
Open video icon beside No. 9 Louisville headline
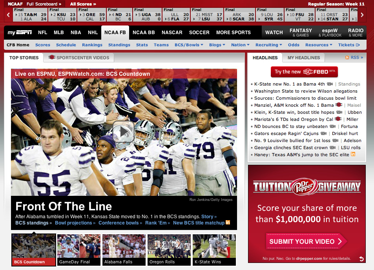[x=336, y=140]
